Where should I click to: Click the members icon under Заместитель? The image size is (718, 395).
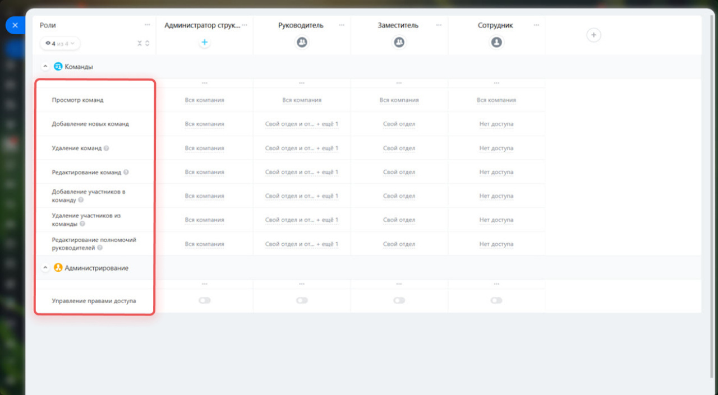(x=399, y=42)
